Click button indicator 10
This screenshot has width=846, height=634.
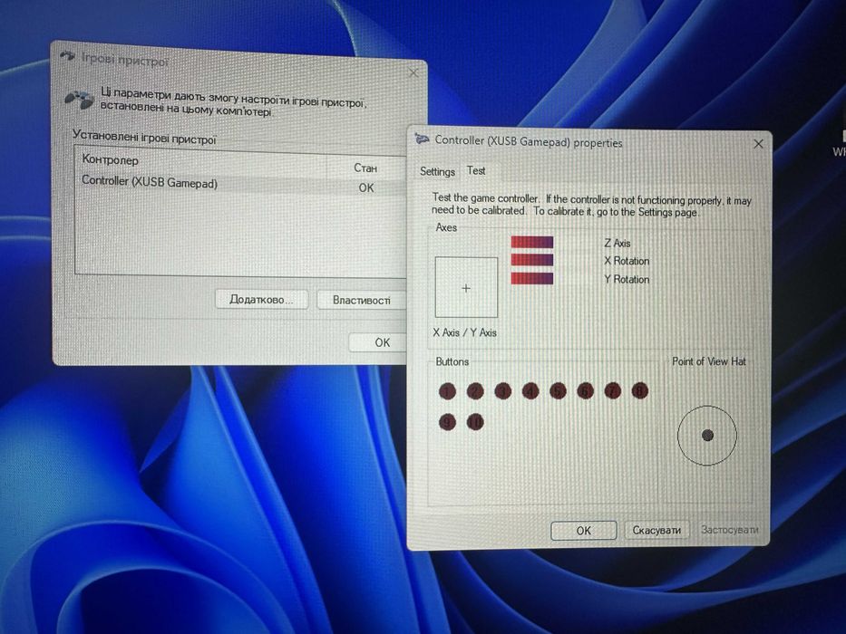tap(475, 422)
